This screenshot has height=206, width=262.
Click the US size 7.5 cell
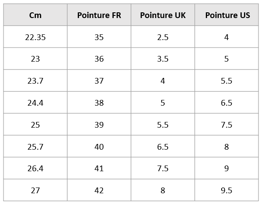coord(226,125)
